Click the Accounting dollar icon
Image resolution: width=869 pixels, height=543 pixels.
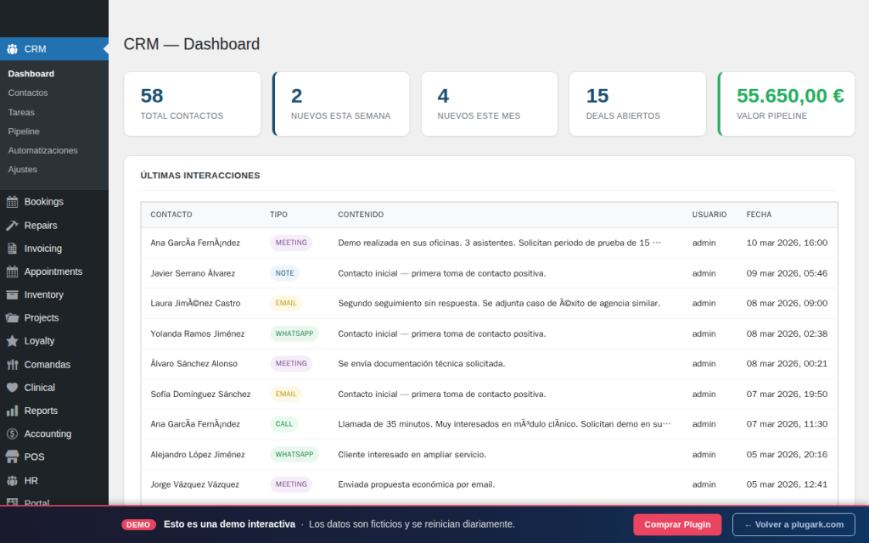(x=12, y=434)
